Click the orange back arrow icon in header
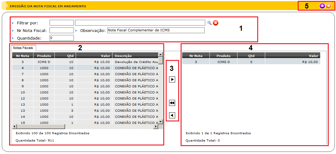Viewport: 336px width, 154px height. click(x=328, y=6)
